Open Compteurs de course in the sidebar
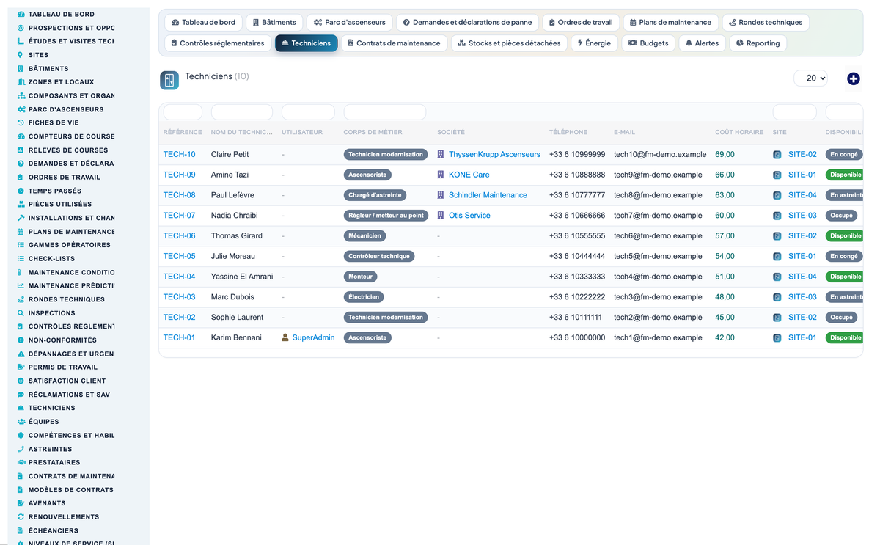Viewport: 880px width, 545px height. point(71,136)
